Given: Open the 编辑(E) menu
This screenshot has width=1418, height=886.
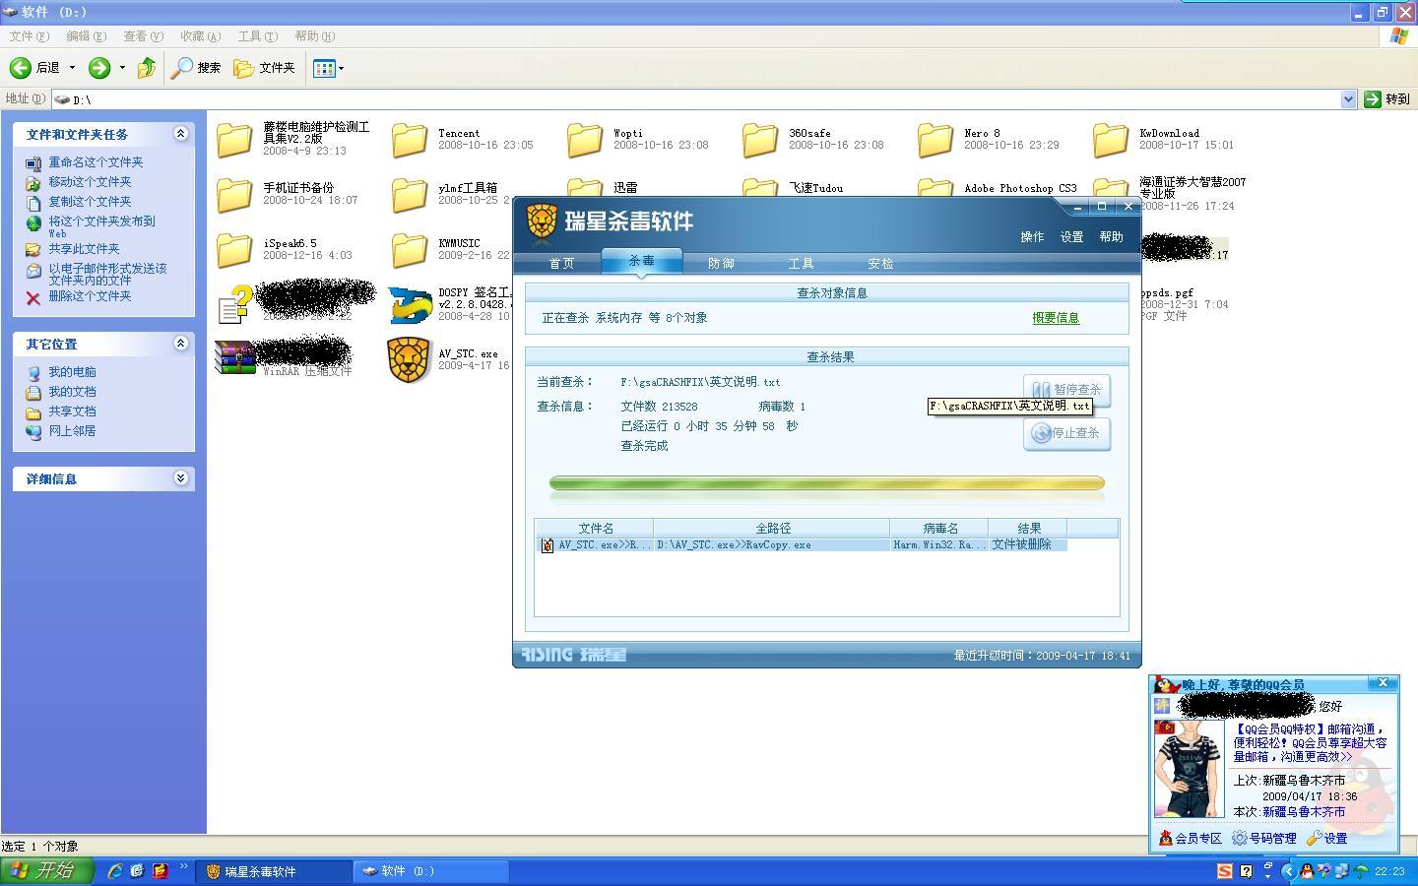Looking at the screenshot, I should click(86, 36).
